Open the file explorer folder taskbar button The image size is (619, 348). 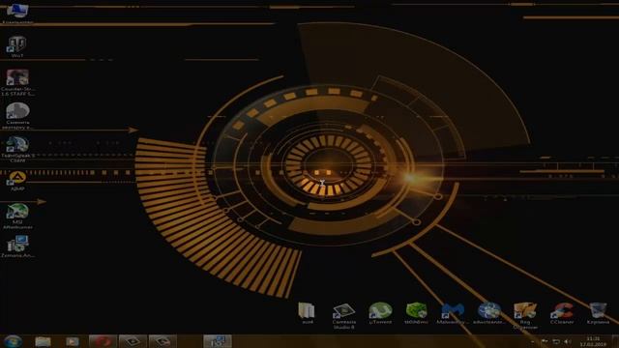click(x=43, y=341)
